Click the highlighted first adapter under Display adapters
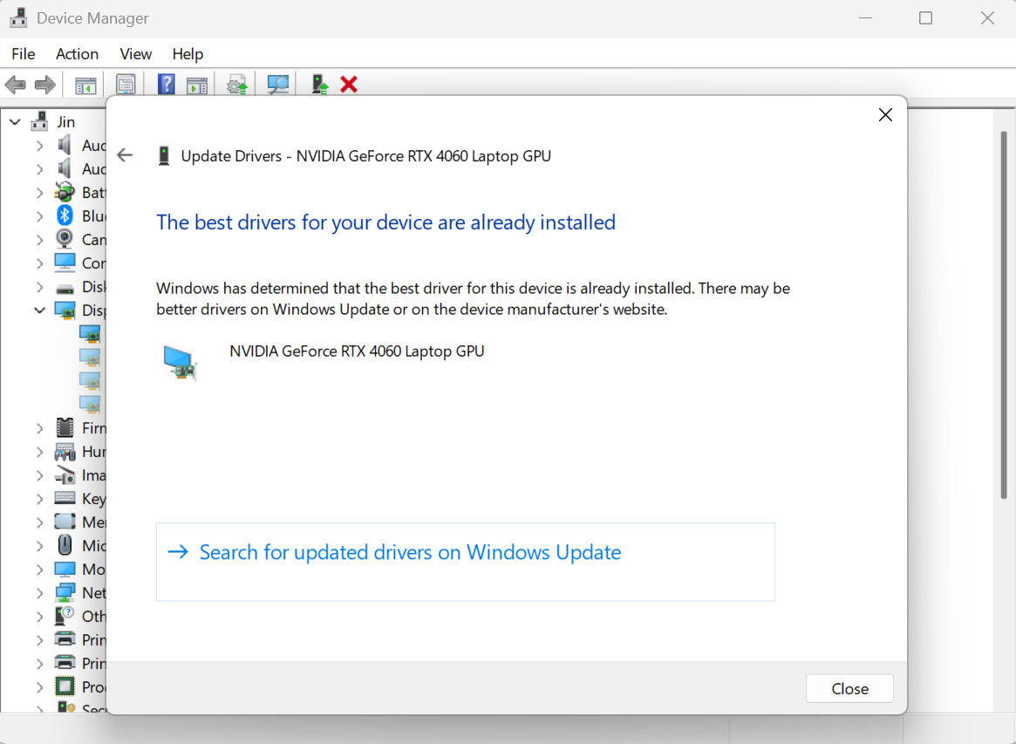The width and height of the screenshot is (1016, 744). (90, 334)
